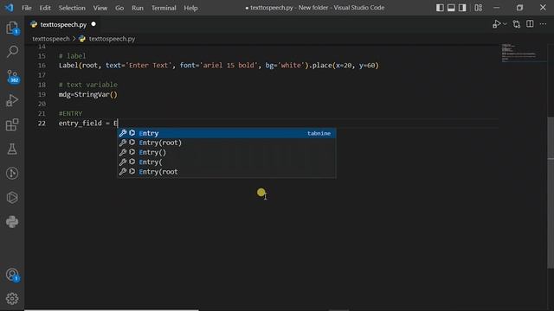Click the Open Changes compare icon
This screenshot has width=554, height=311.
tap(517, 24)
